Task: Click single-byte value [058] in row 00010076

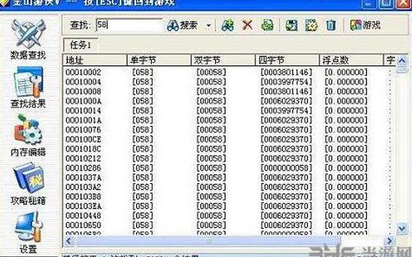Action: pos(142,130)
